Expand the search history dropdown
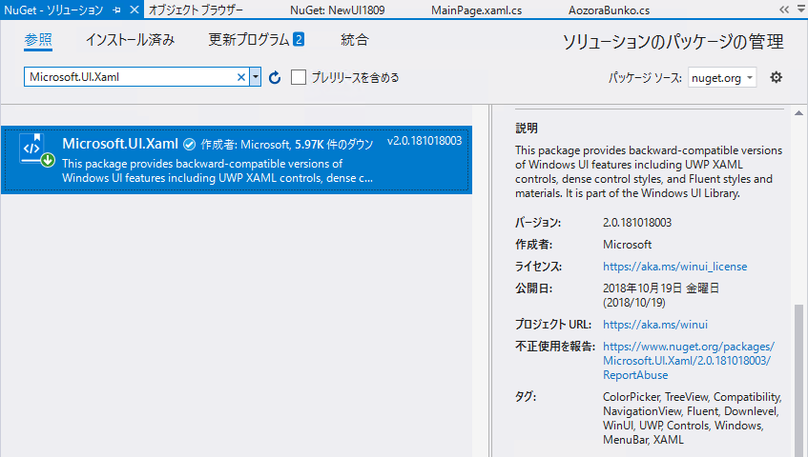Image resolution: width=808 pixels, height=457 pixels. tap(256, 77)
